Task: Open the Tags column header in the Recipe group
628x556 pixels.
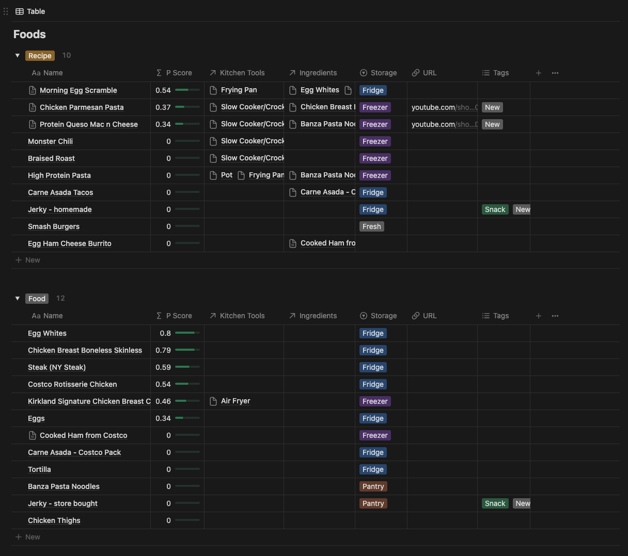Action: (496, 73)
